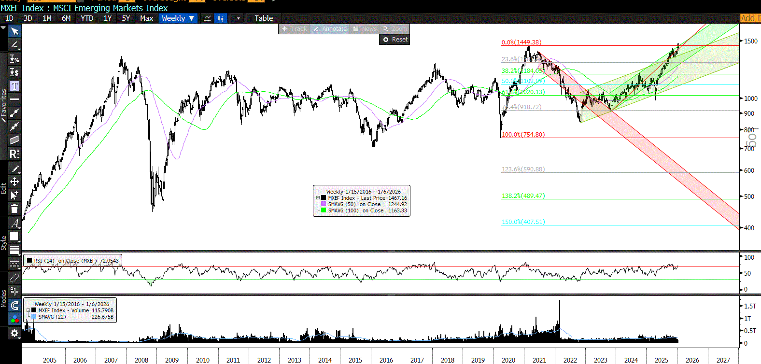Click the RSI (14) legend label

click(44, 261)
